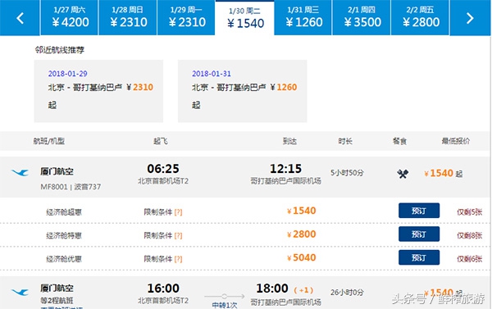Image resolution: width=492 pixels, height=309 pixels.
Task: Click 06:25 departure time
Action: [163, 169]
